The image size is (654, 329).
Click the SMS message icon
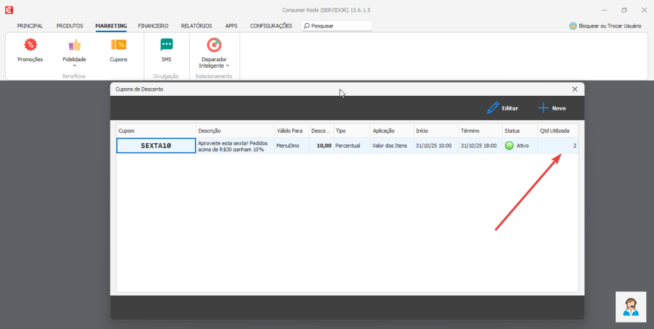166,45
